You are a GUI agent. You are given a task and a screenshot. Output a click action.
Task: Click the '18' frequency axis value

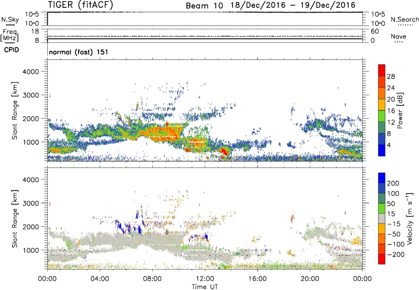point(35,31)
